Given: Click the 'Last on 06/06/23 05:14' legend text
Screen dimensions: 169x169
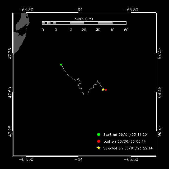Looking at the screenshot, I should (124, 142).
